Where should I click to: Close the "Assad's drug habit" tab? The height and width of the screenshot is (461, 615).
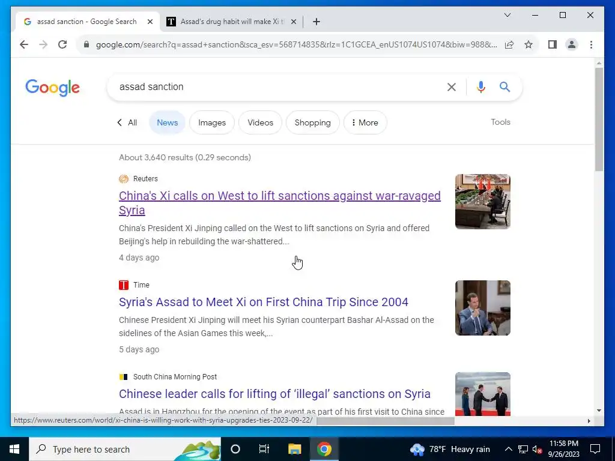point(293,22)
